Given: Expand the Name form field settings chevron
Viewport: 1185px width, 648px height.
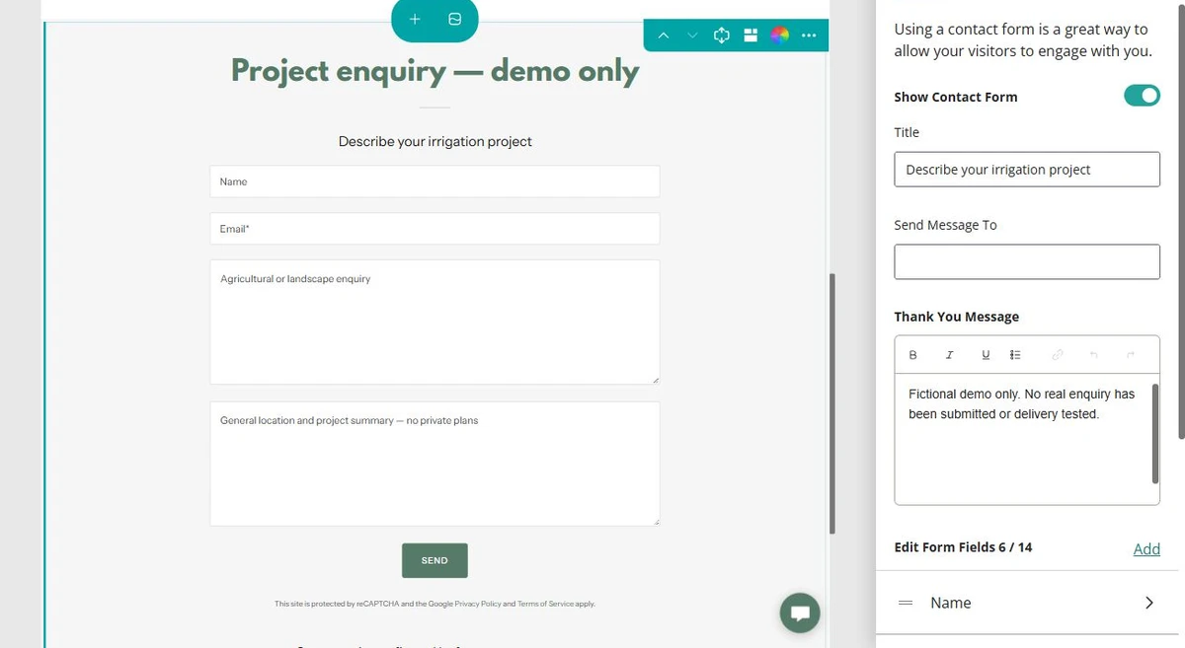Looking at the screenshot, I should [x=1148, y=603].
